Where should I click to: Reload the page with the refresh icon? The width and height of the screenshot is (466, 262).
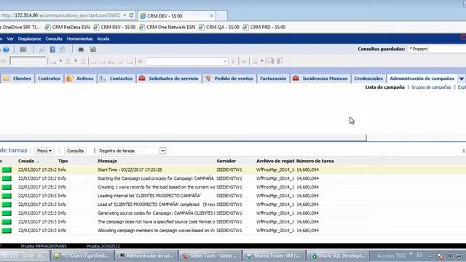tap(131, 15)
